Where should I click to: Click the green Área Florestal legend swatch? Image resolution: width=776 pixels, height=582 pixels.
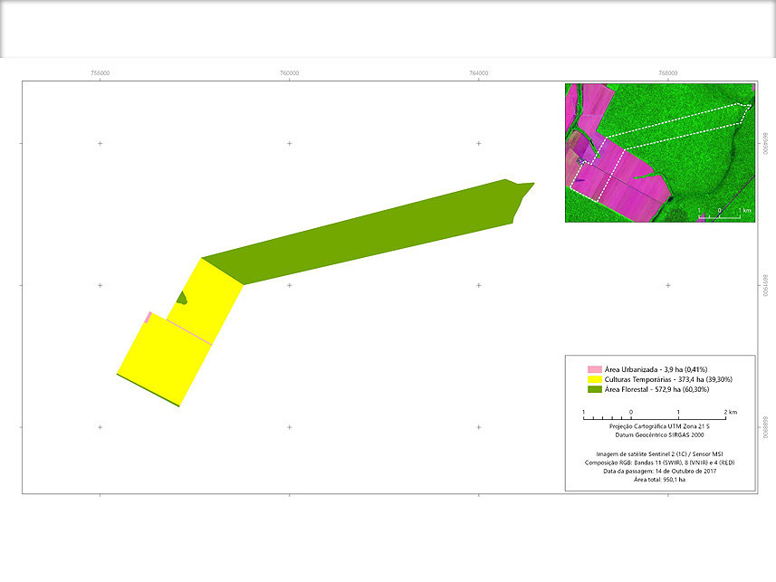coord(594,389)
